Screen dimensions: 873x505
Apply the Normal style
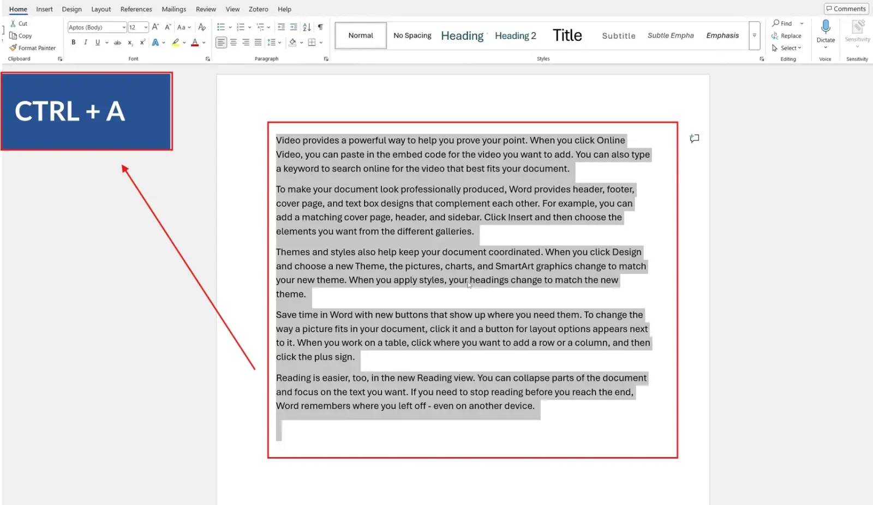click(361, 35)
